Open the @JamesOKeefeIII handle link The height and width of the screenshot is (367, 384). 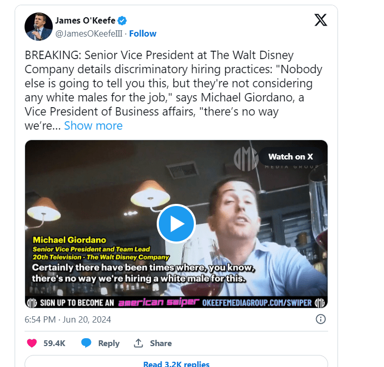(x=89, y=33)
